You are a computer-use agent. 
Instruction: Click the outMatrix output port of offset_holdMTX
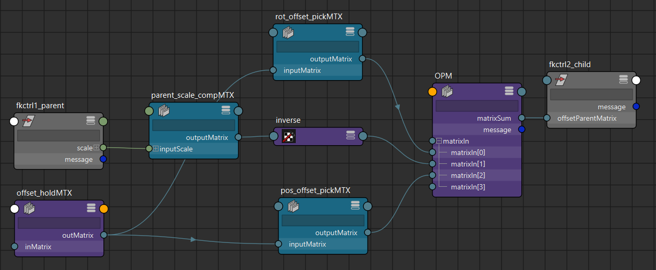tap(104, 235)
